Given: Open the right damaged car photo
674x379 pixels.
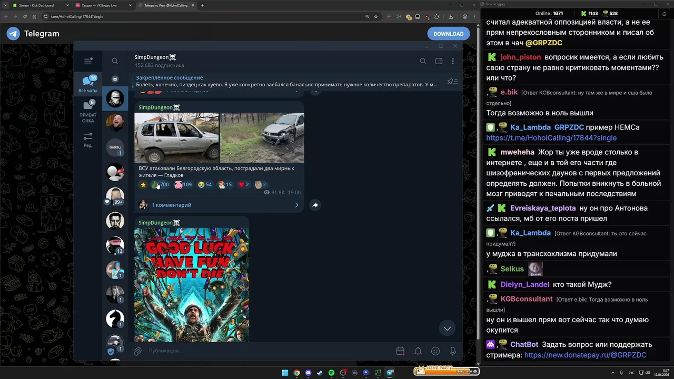Looking at the screenshot, I should 262,138.
